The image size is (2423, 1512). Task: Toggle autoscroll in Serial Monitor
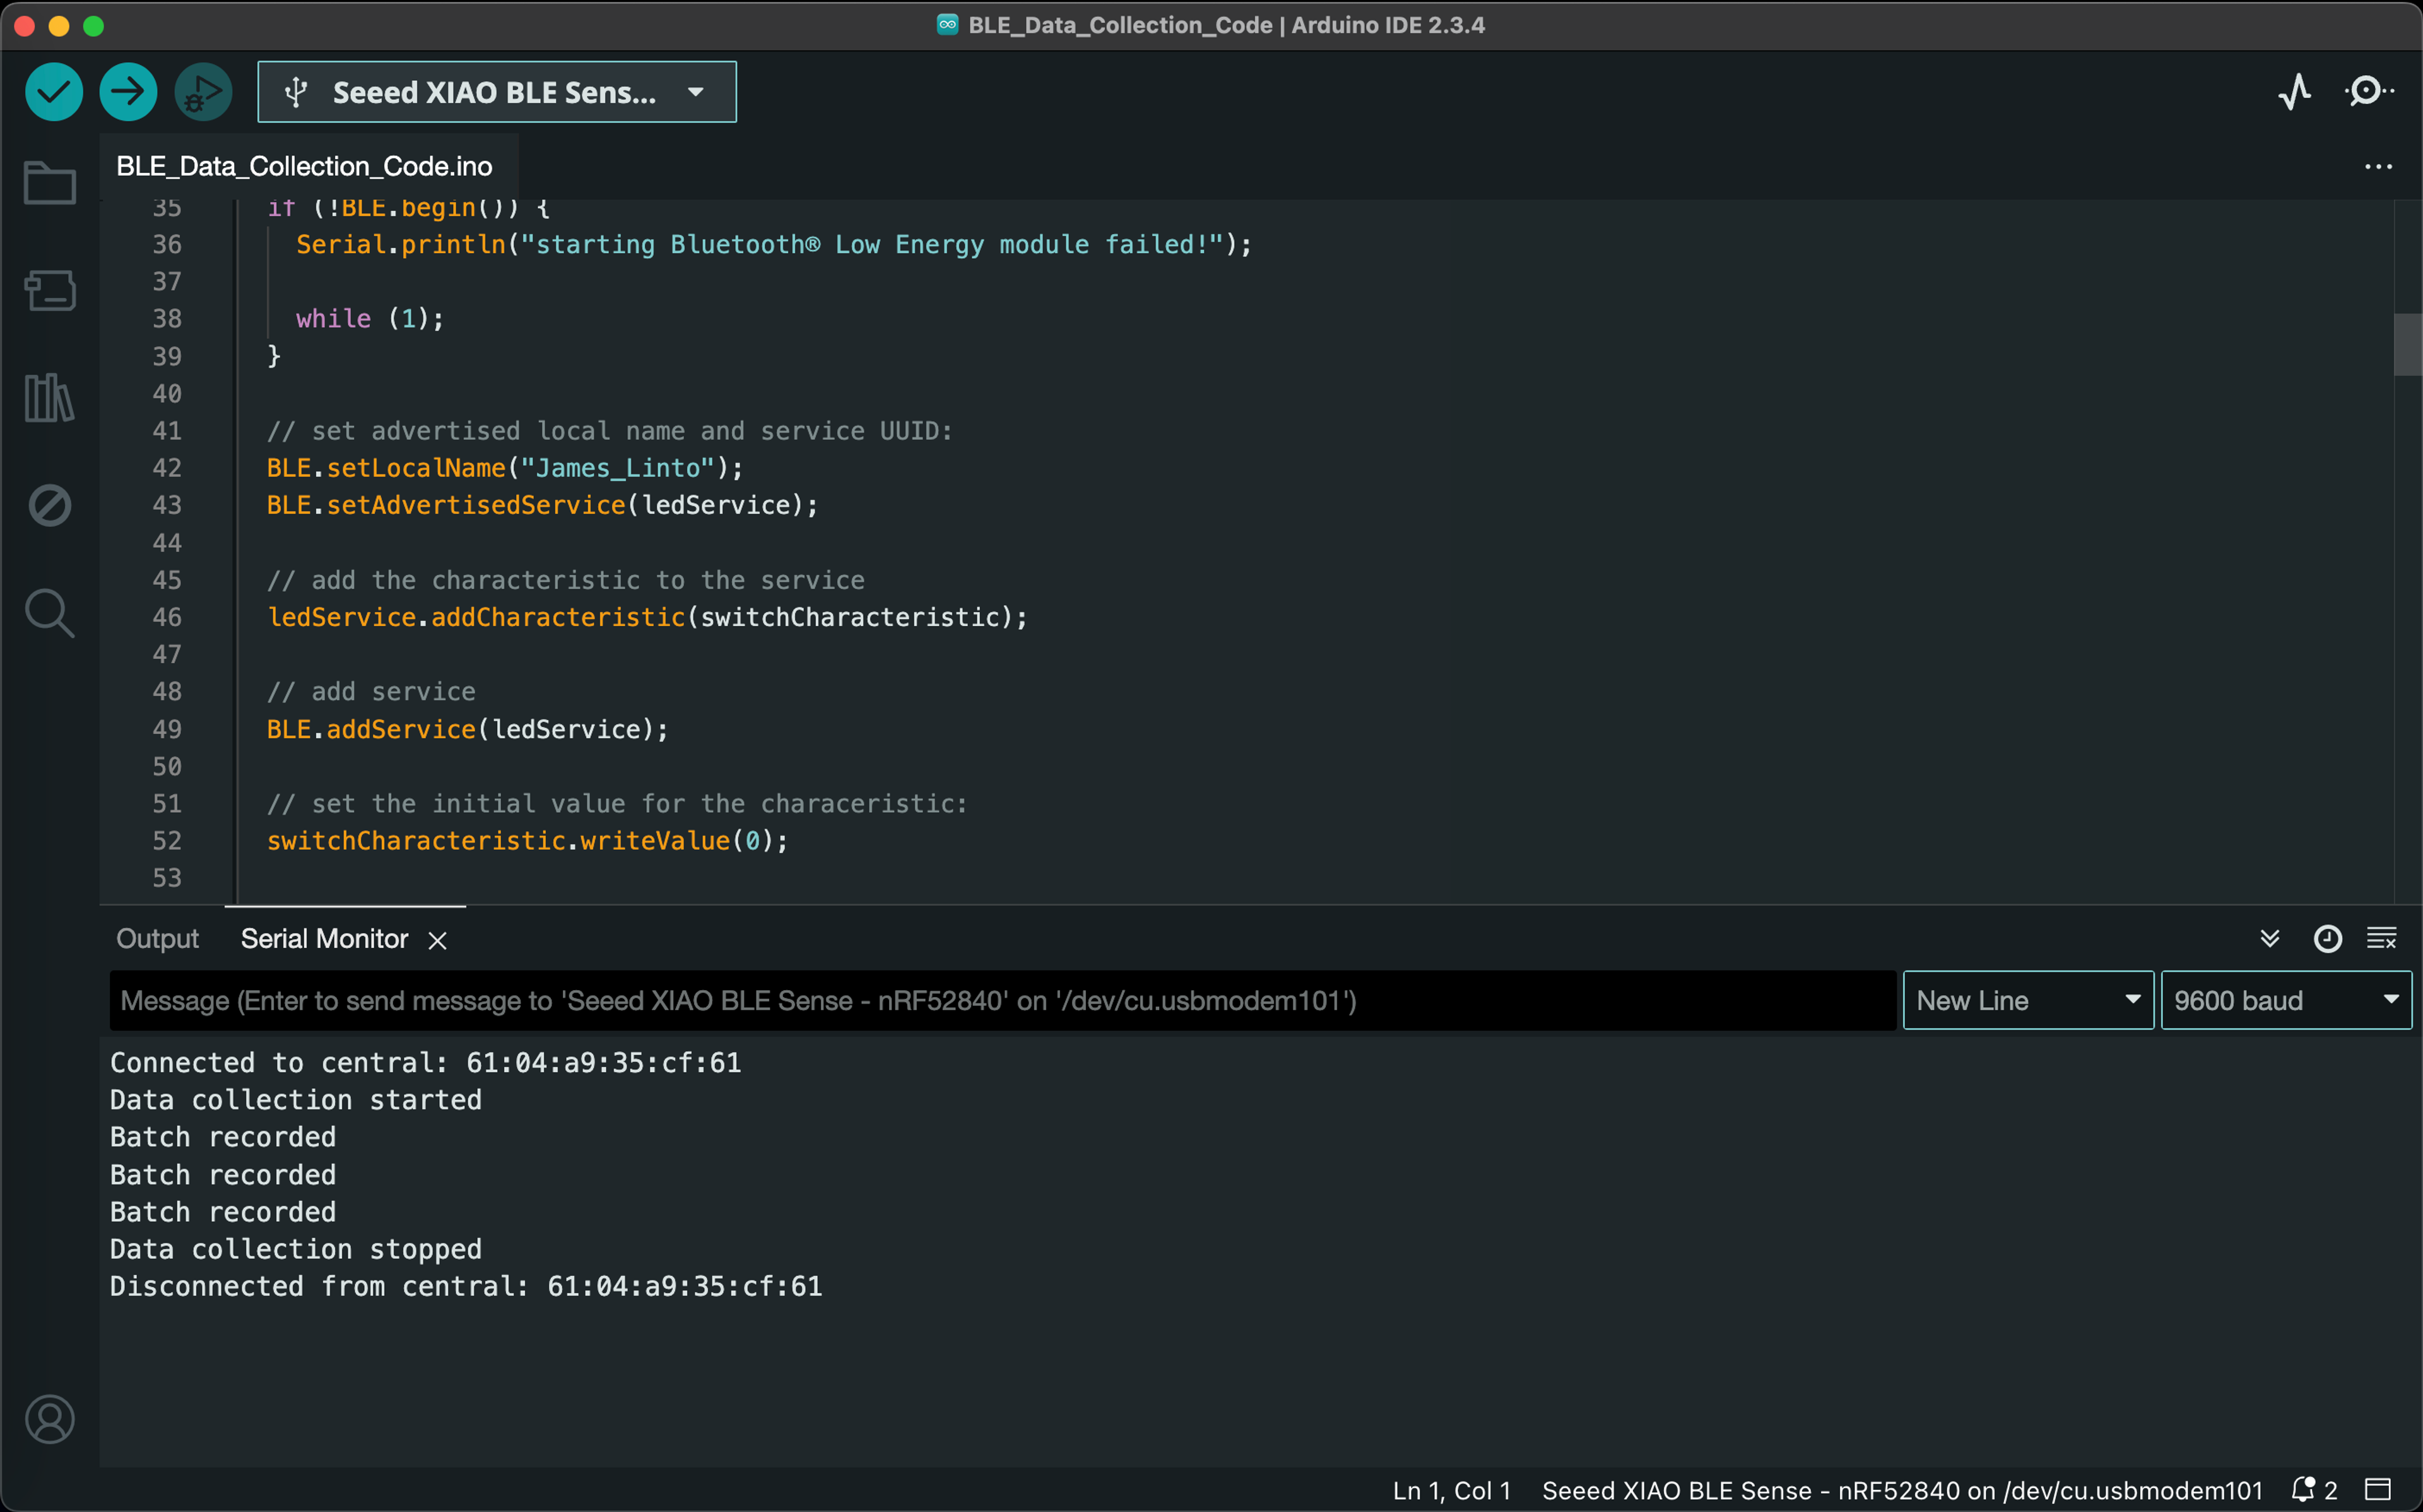tap(2270, 938)
